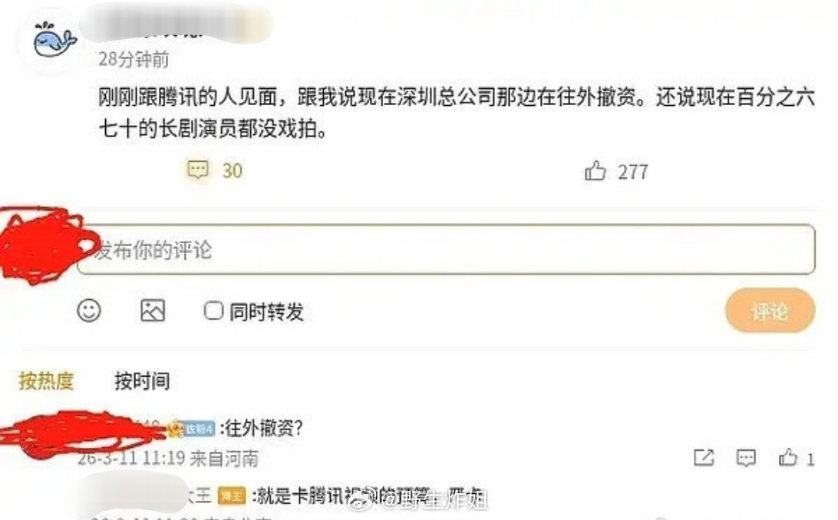The height and width of the screenshot is (520, 838).
Task: Sort comments with the 按热度 tab
Action: (x=47, y=380)
